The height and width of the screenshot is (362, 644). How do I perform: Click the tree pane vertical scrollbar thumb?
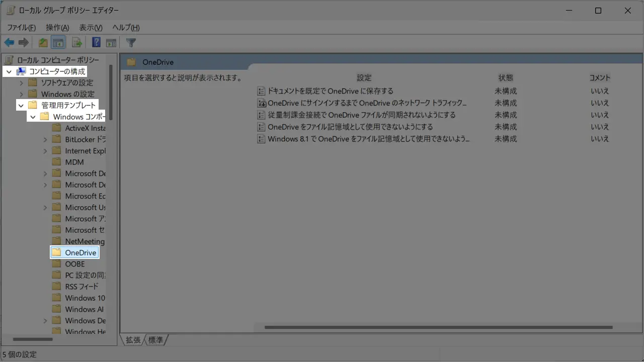click(x=111, y=93)
